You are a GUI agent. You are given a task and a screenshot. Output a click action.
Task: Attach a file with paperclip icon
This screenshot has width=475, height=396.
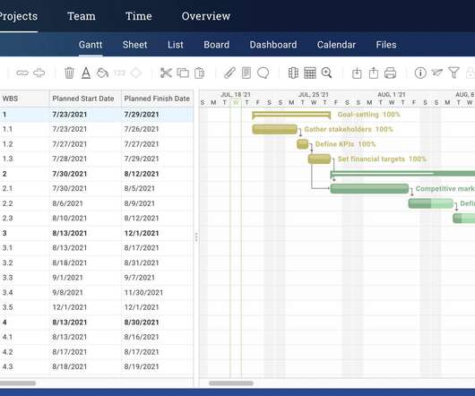[229, 73]
